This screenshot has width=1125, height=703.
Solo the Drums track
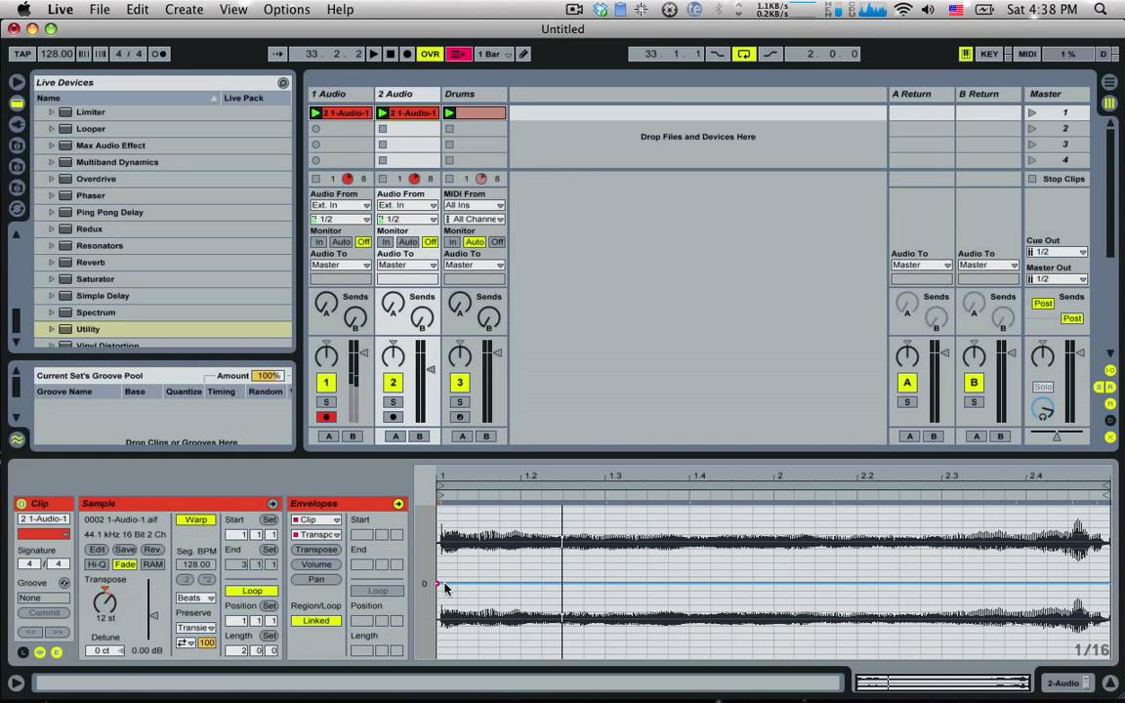[x=460, y=402]
